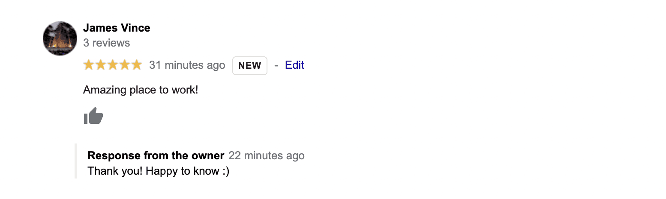666x199 pixels.
Task: Click the "Thank you!" owner reply text
Action: pyautogui.click(x=115, y=171)
